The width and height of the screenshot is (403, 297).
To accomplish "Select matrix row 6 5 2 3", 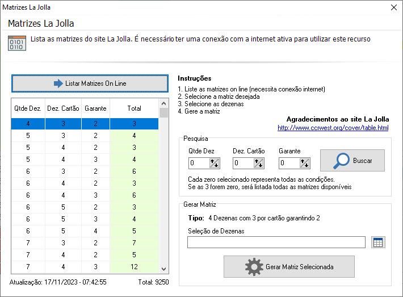I will coord(85,207).
